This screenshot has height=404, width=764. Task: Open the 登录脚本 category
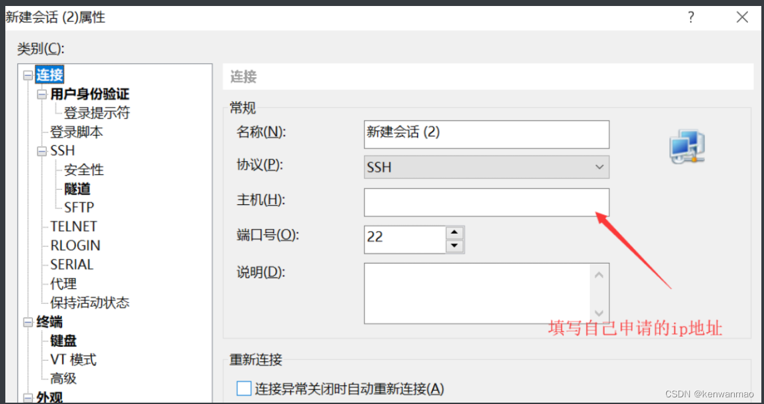77,132
